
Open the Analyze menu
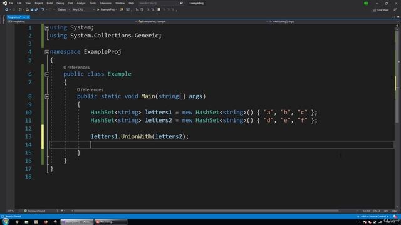coord(81,3)
